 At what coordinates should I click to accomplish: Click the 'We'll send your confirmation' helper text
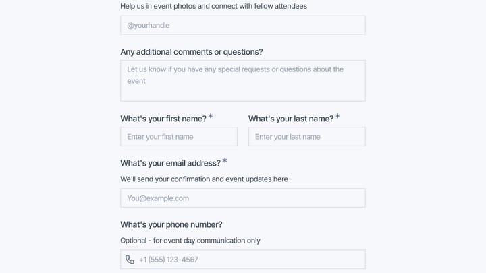click(204, 179)
